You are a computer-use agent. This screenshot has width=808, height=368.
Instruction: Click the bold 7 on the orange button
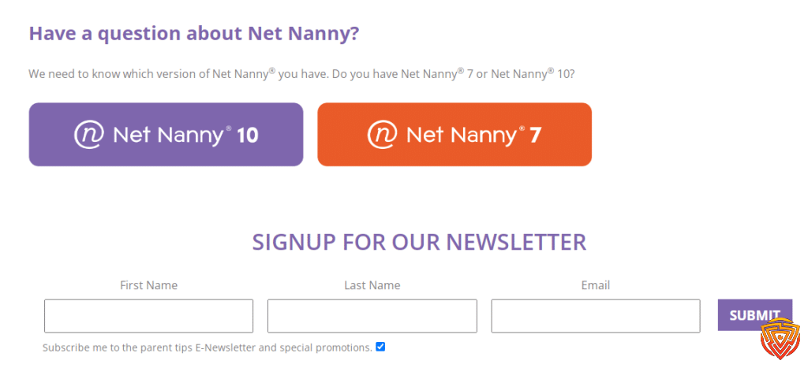click(535, 136)
